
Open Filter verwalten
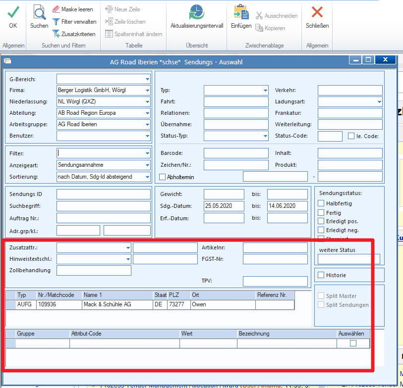[74, 22]
